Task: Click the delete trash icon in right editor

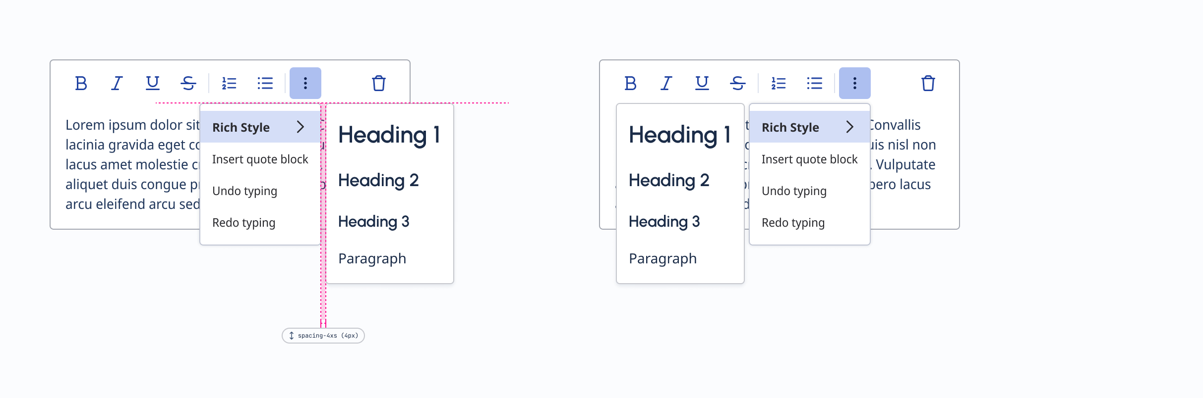Action: point(928,83)
